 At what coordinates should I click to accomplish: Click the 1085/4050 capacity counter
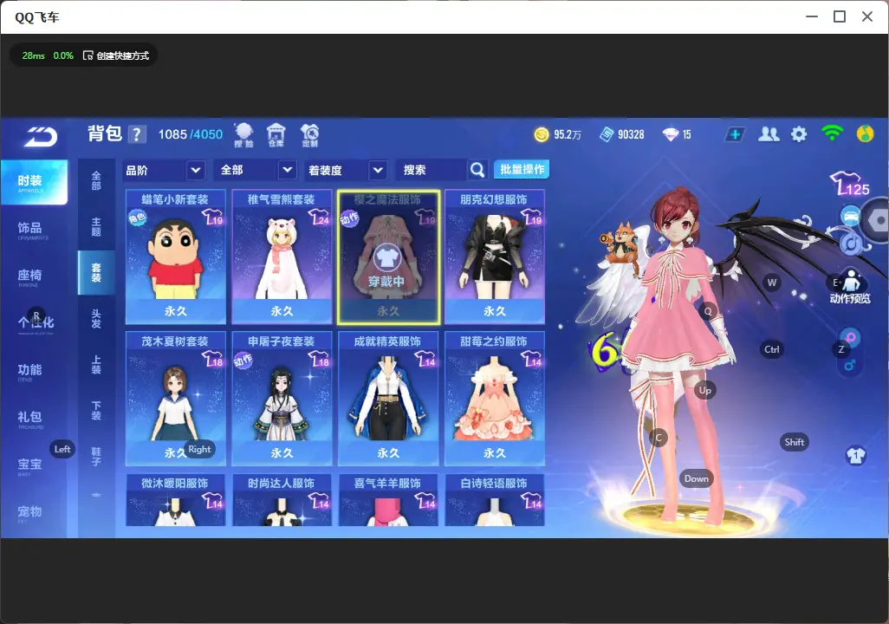(x=191, y=134)
